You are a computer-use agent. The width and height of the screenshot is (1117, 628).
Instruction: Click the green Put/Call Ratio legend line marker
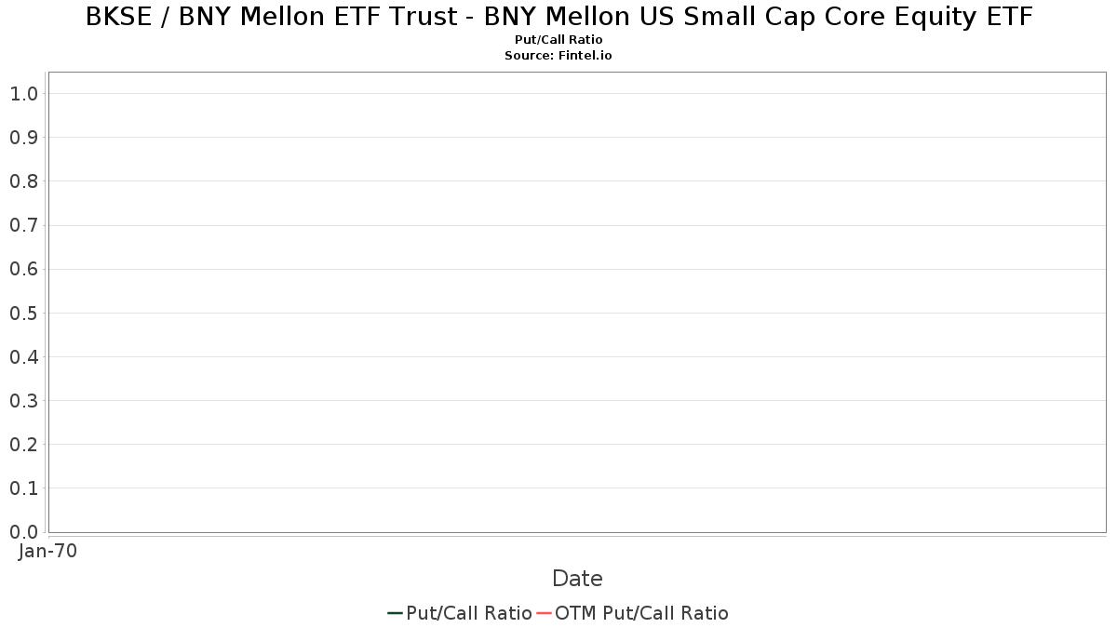click(x=396, y=613)
